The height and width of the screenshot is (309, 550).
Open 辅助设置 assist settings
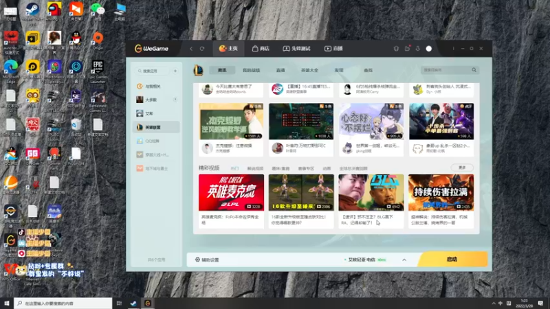coord(207,260)
